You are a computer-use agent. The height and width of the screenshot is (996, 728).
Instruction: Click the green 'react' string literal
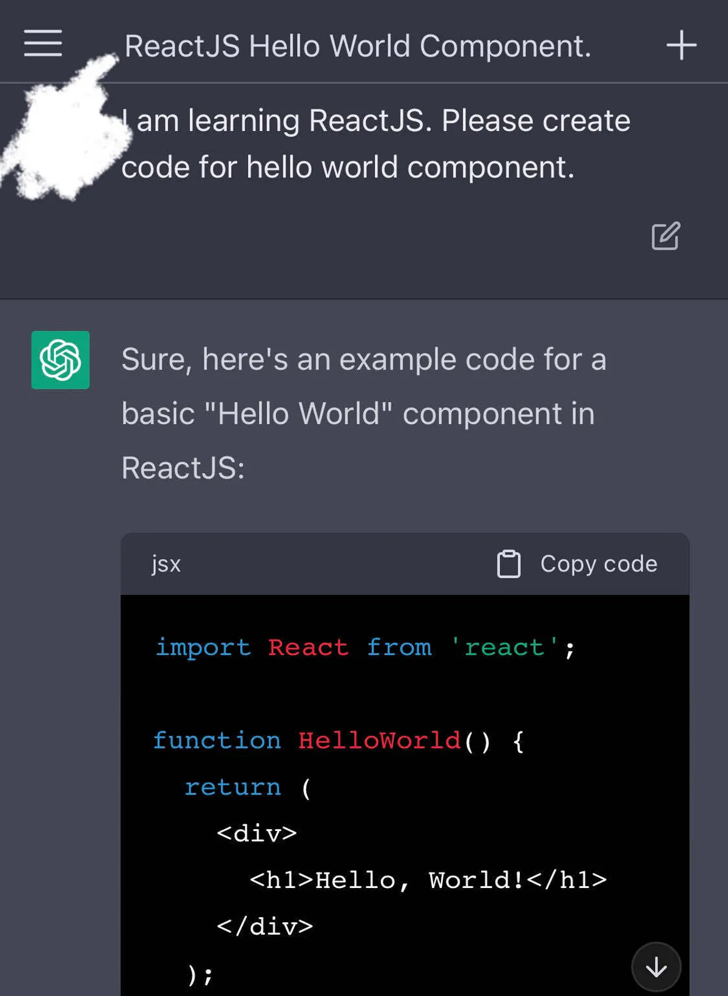coord(505,648)
